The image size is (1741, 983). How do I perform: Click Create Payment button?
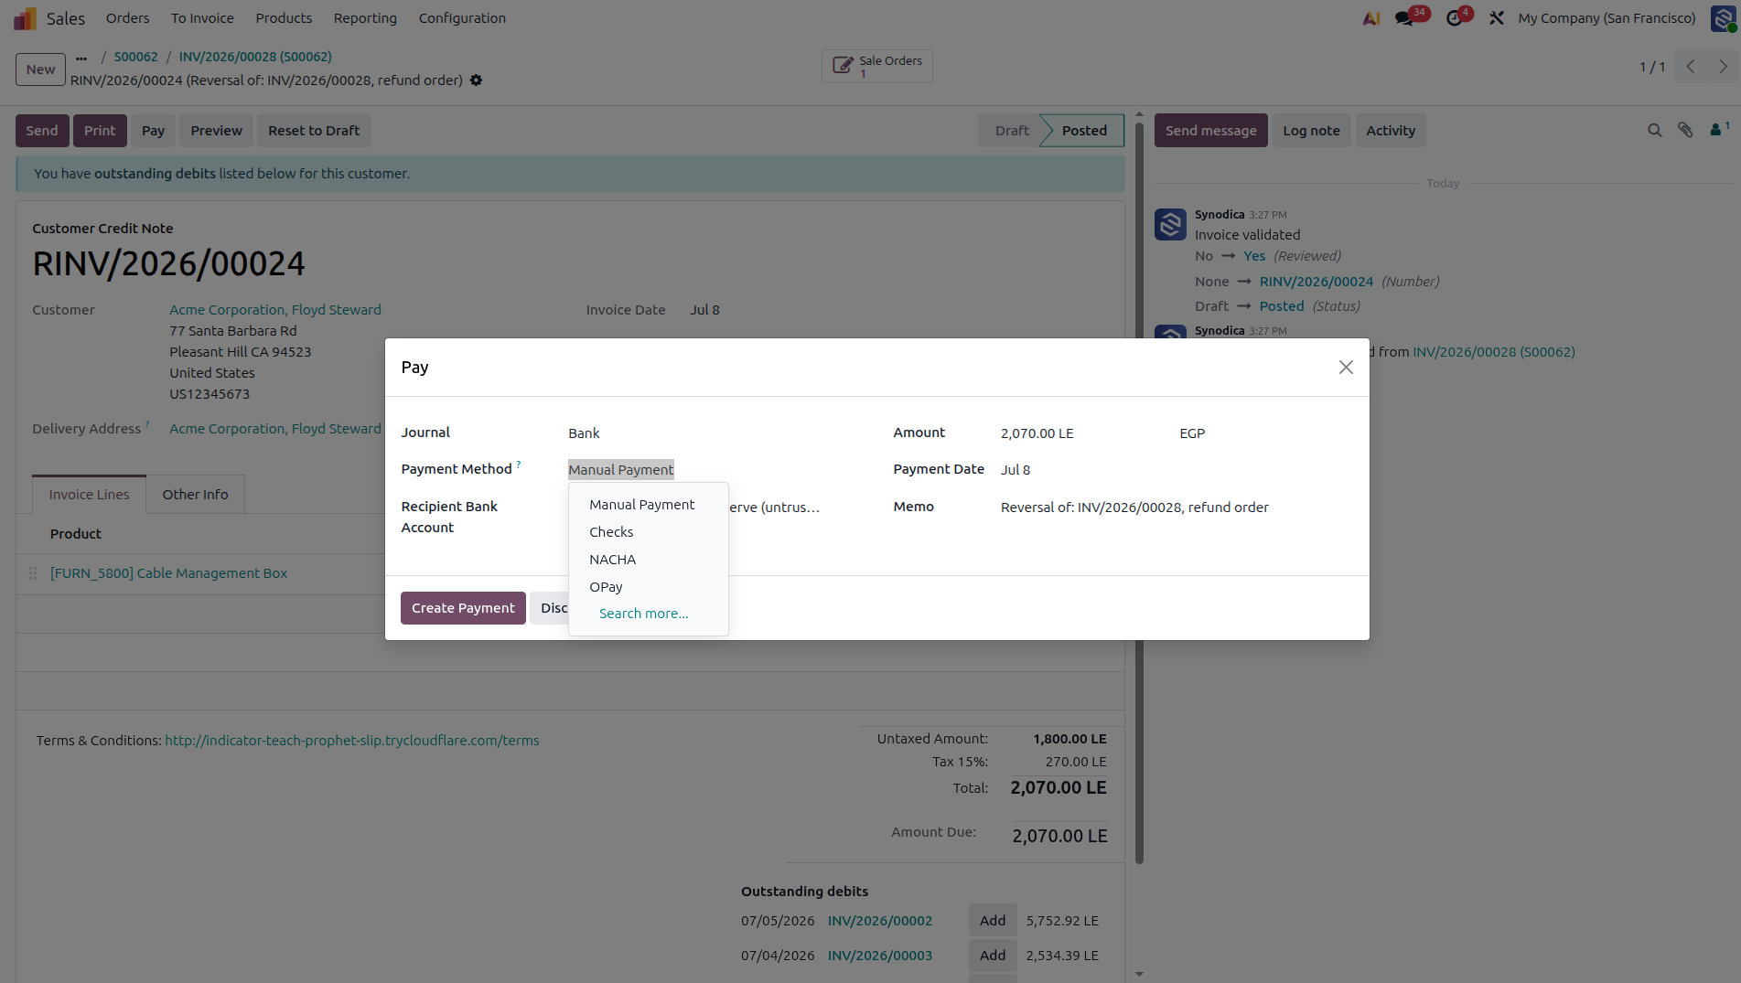coord(463,608)
